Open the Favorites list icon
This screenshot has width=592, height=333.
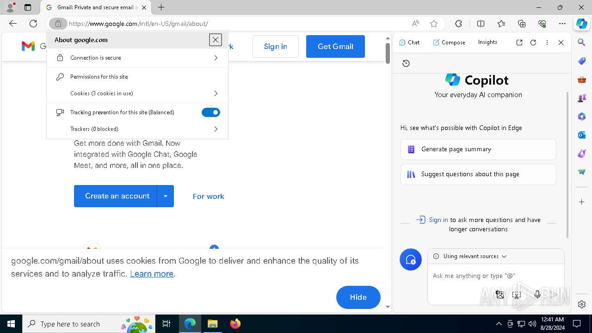(x=501, y=24)
